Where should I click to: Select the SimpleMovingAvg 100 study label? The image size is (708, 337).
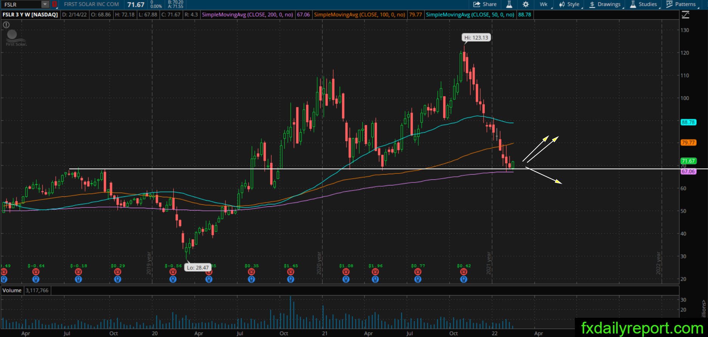pyautogui.click(x=360, y=15)
